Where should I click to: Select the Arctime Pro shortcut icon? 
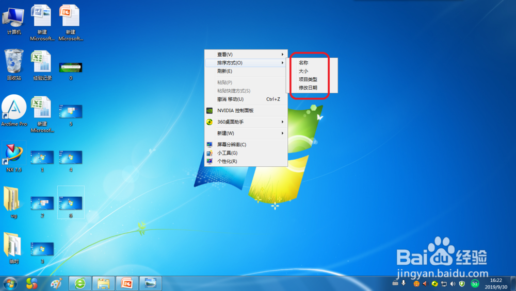coord(14,111)
